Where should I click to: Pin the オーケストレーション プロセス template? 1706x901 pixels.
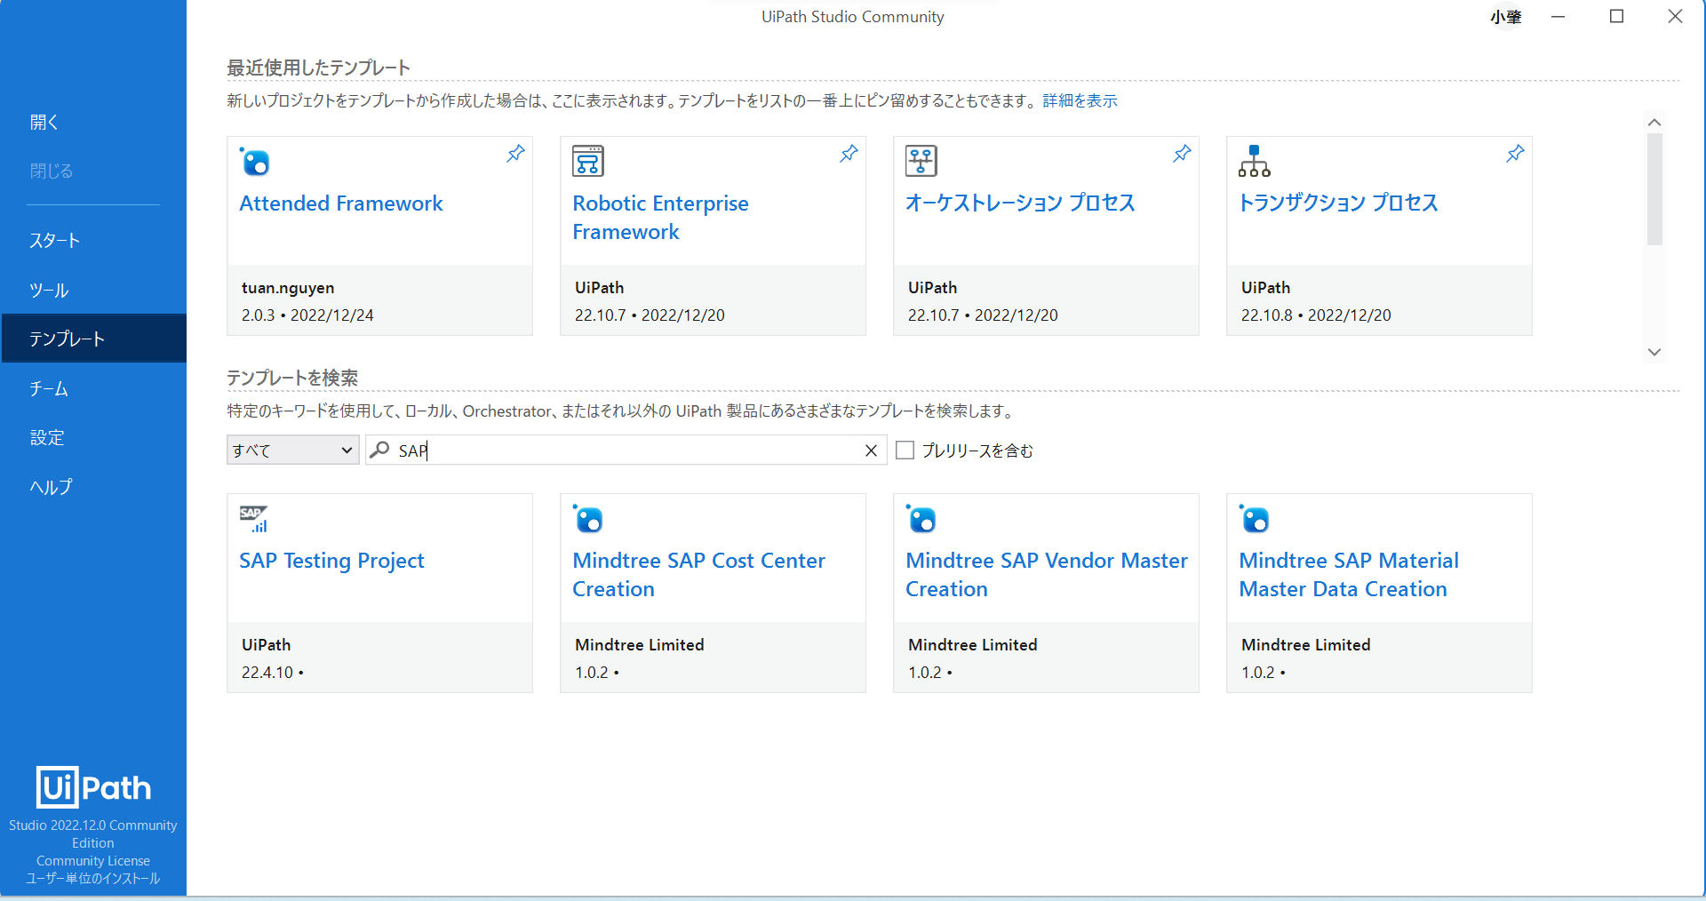[1182, 154]
